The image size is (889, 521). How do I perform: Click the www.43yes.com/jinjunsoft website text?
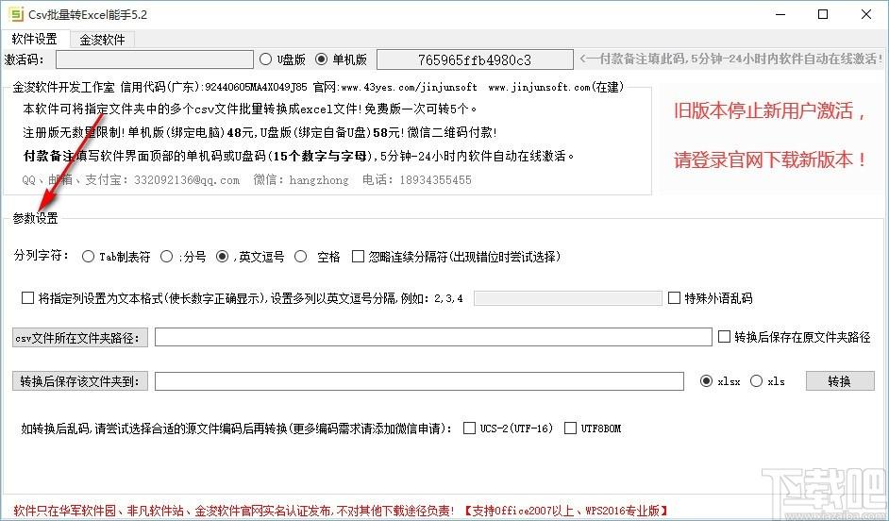[409, 88]
